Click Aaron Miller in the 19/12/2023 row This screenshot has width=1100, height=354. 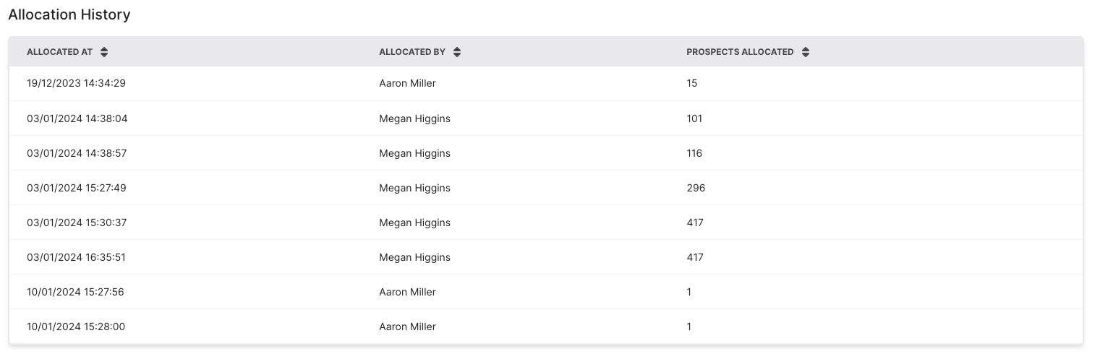click(407, 83)
